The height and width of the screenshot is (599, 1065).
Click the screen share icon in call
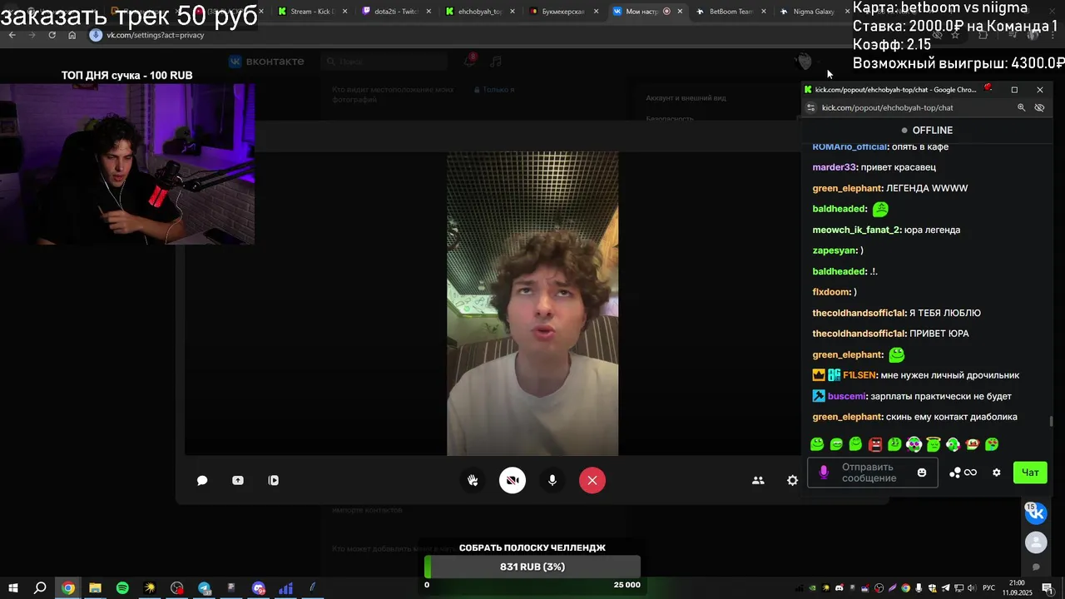coord(238,480)
